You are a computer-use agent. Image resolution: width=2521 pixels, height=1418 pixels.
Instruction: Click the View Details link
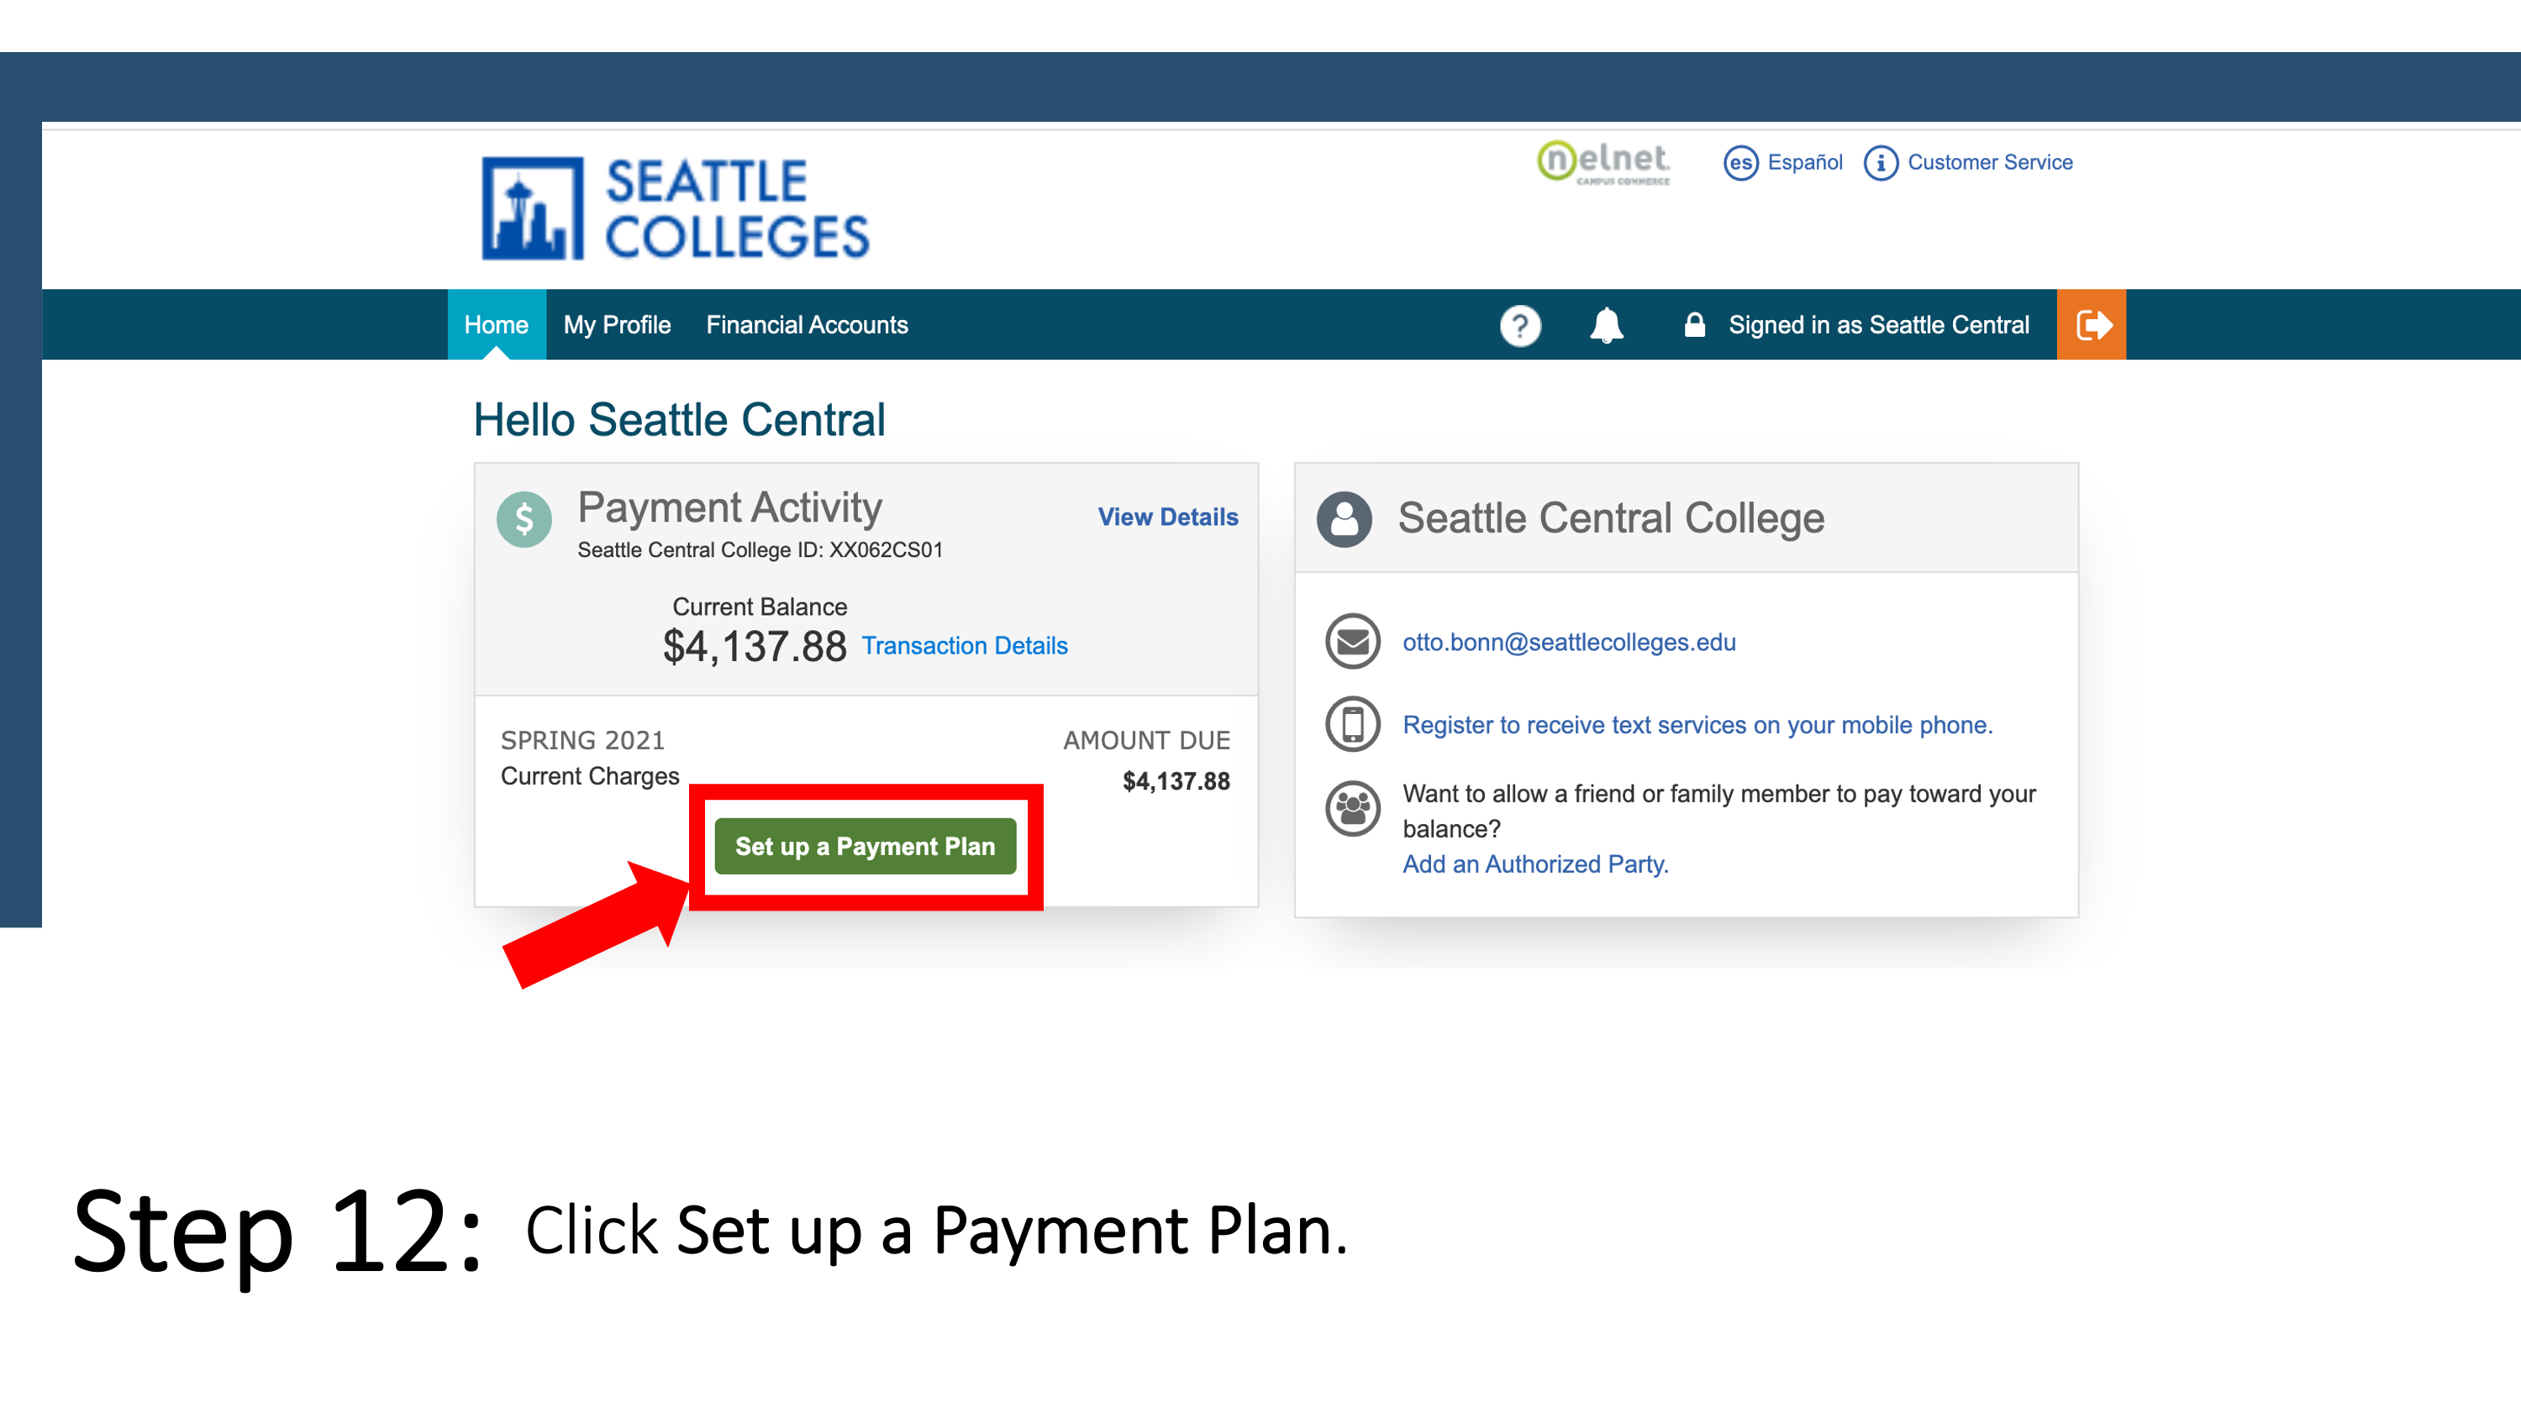1167,516
